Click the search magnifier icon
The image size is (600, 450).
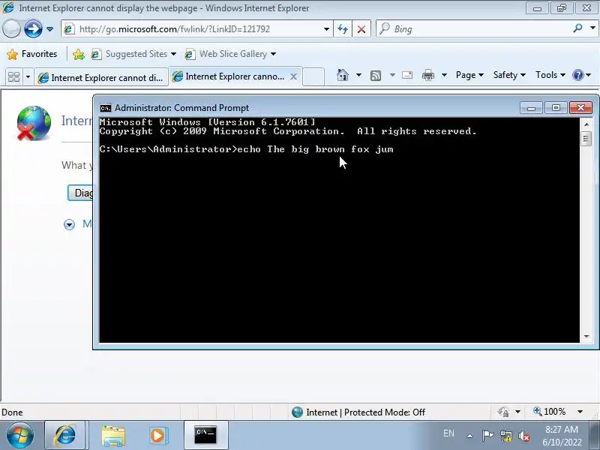point(578,28)
